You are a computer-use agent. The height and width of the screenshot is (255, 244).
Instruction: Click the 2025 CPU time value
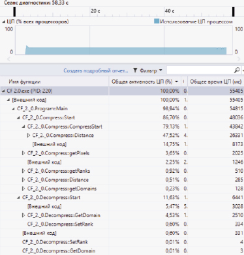tap(237, 153)
